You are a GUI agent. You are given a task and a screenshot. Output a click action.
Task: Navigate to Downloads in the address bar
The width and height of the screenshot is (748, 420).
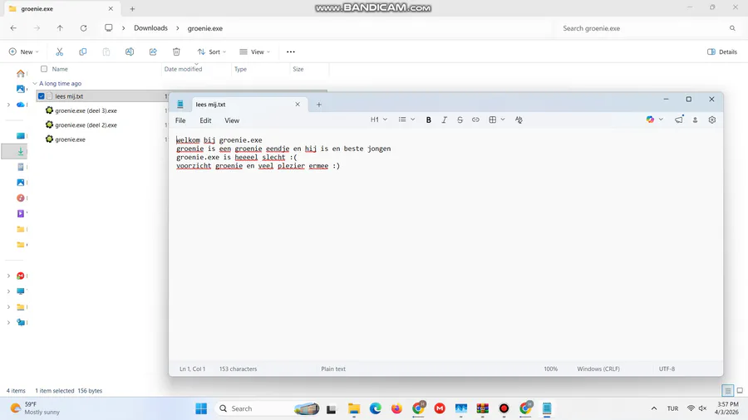pos(150,28)
